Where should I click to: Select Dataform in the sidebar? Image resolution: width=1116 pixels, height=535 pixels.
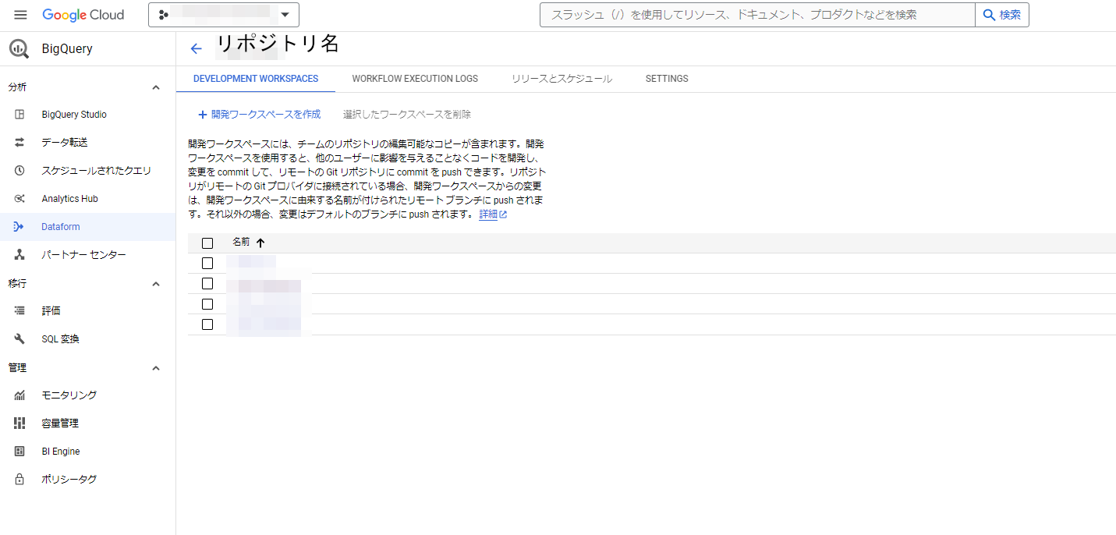pos(62,226)
